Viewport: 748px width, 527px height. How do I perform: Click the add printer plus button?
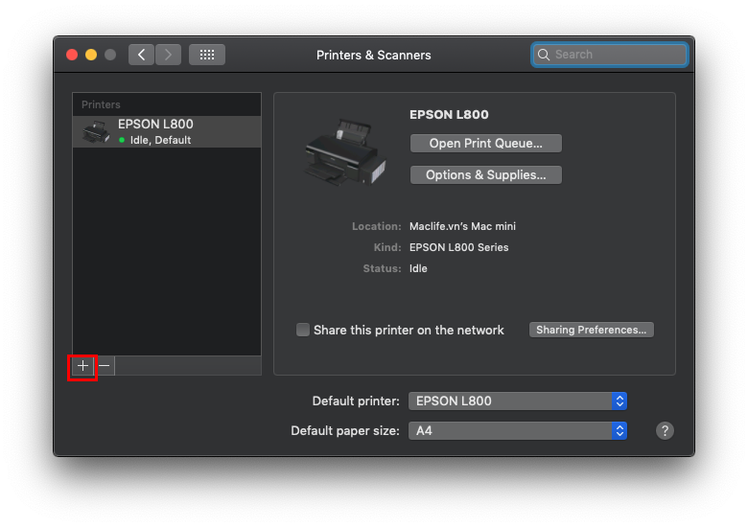coord(82,366)
